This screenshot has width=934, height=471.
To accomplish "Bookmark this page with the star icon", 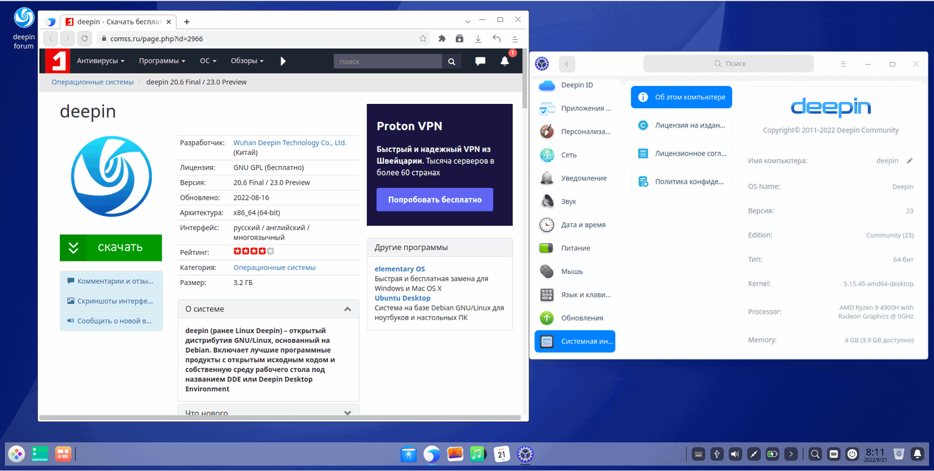I will (x=423, y=39).
